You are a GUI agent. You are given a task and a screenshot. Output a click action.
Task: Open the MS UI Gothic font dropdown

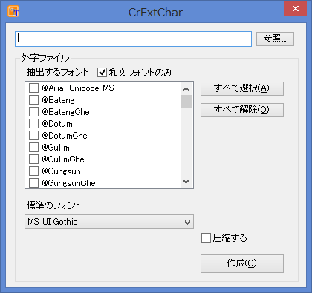click(109, 222)
